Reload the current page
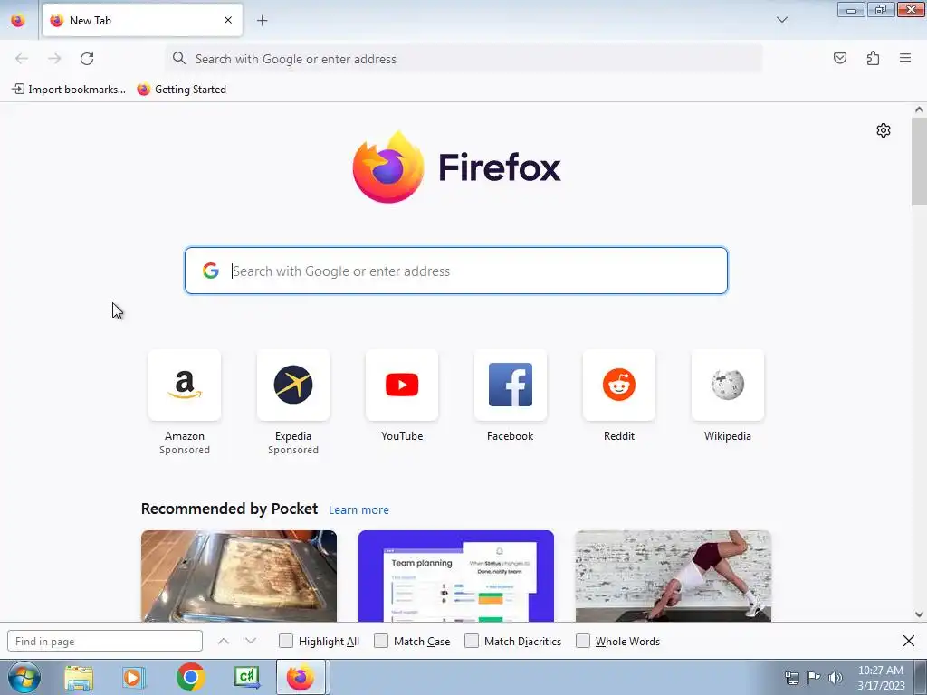Screen dimensions: 927x695 (87, 59)
